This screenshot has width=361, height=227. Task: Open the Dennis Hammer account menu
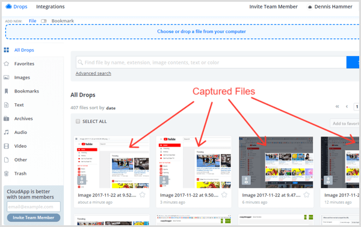click(x=333, y=7)
